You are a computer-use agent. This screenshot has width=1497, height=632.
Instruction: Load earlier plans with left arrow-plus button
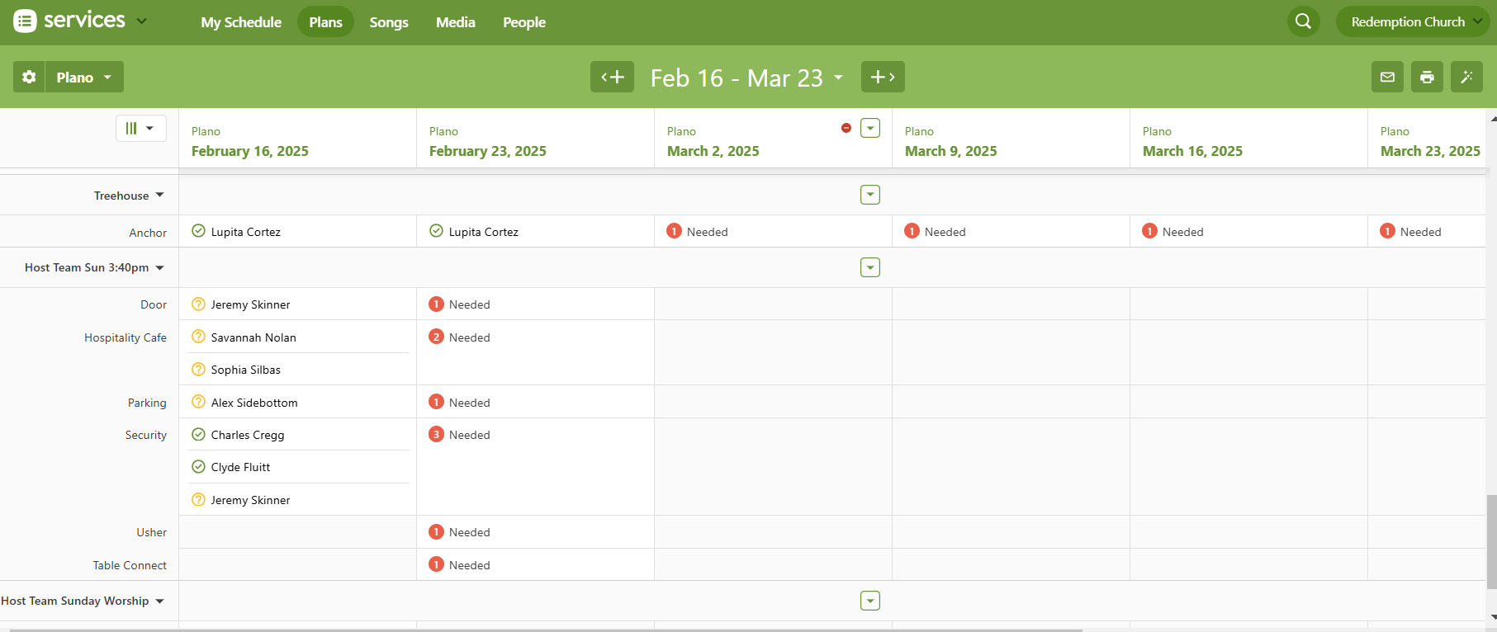[x=612, y=77]
